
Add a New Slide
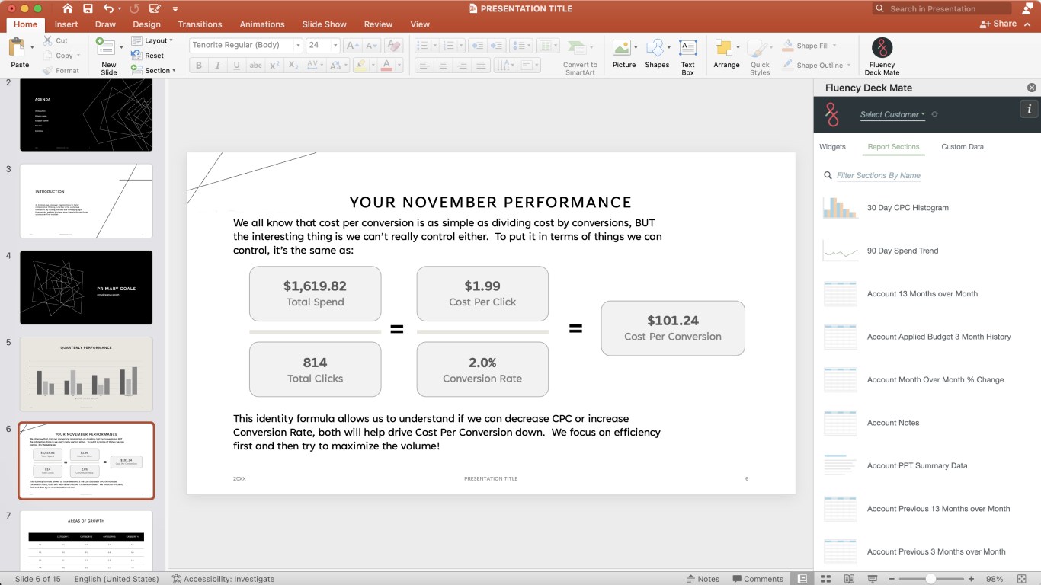click(109, 56)
